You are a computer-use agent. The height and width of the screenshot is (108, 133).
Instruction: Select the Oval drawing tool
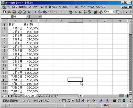click(x=69, y=101)
